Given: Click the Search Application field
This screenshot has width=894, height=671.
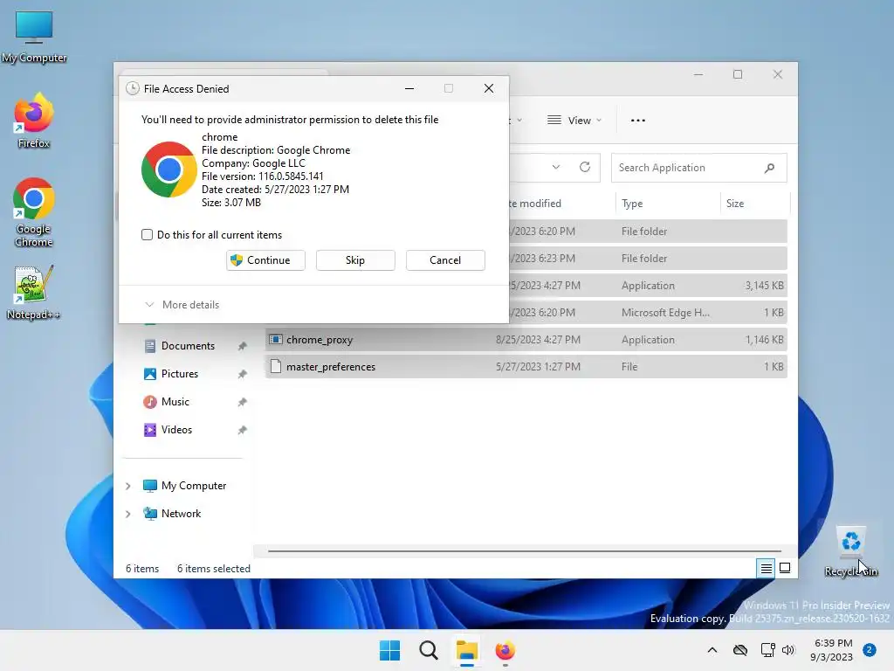Looking at the screenshot, I should [x=698, y=168].
